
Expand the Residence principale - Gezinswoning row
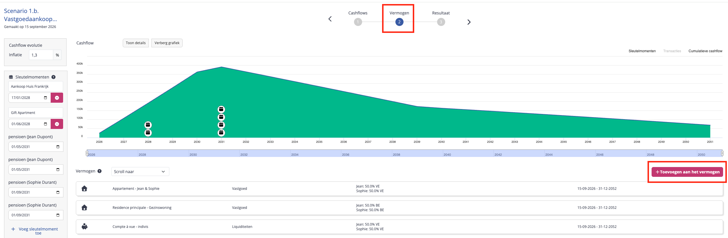point(399,208)
